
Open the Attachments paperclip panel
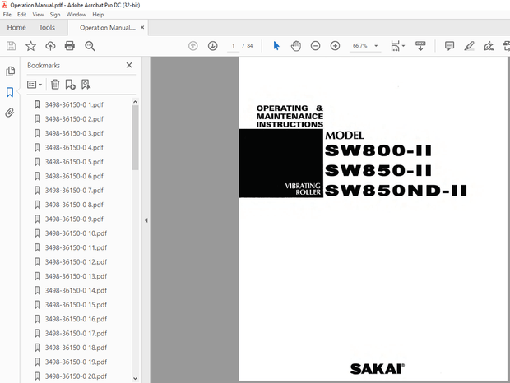pos(10,113)
